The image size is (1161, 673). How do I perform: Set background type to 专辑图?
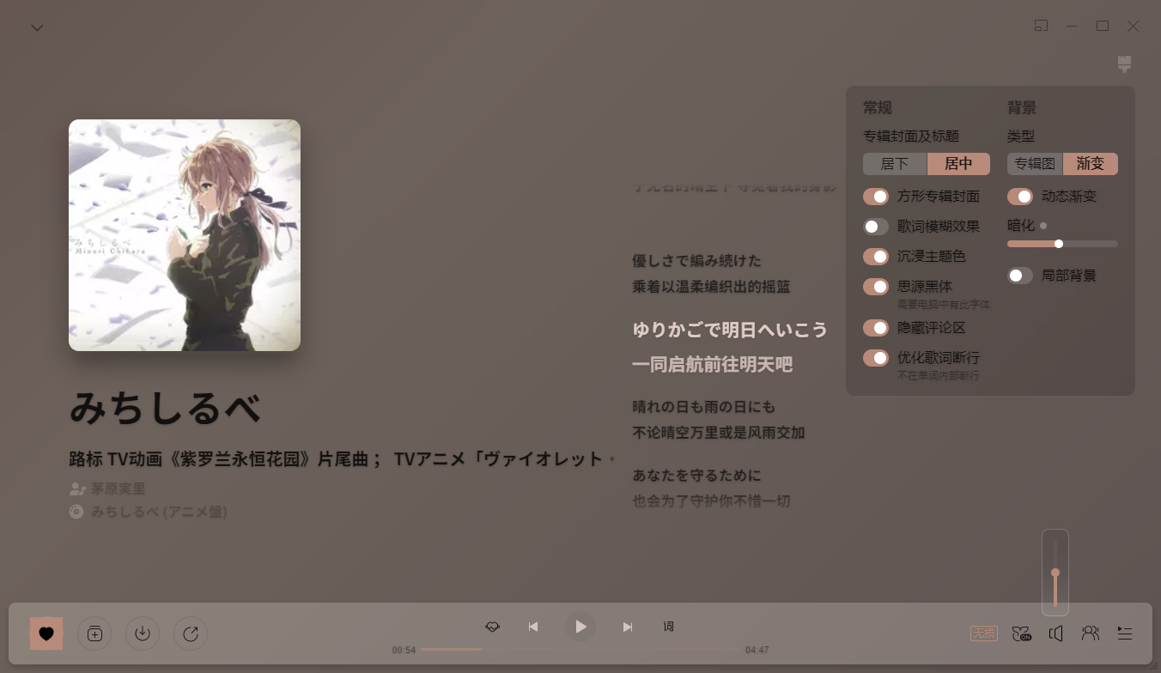point(1033,163)
